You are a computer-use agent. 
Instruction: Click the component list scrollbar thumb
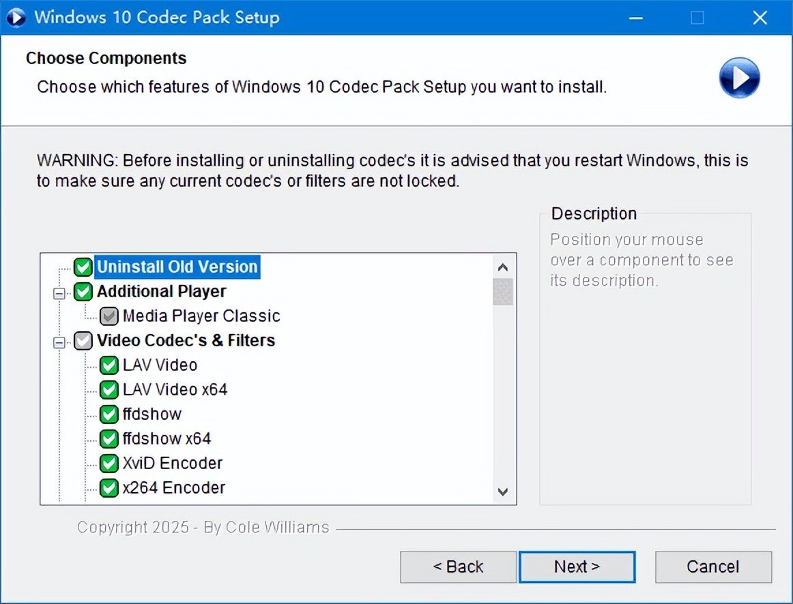point(503,292)
